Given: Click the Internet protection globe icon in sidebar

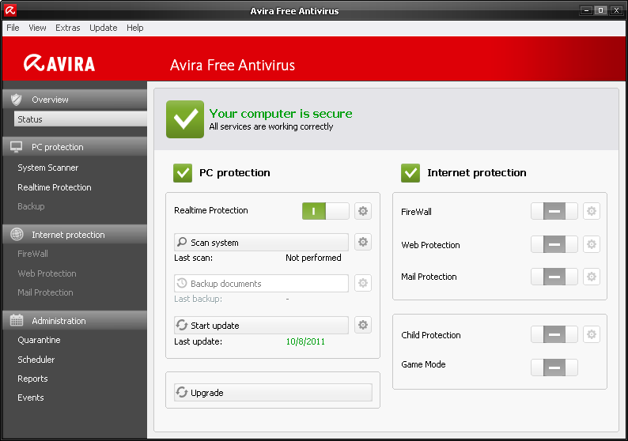Looking at the screenshot, I should coord(17,234).
